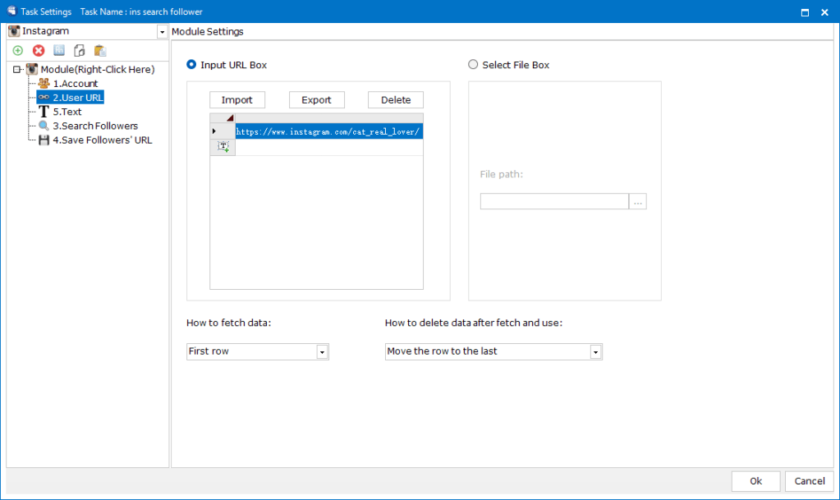Open the Instagram platform dropdown

click(x=162, y=31)
